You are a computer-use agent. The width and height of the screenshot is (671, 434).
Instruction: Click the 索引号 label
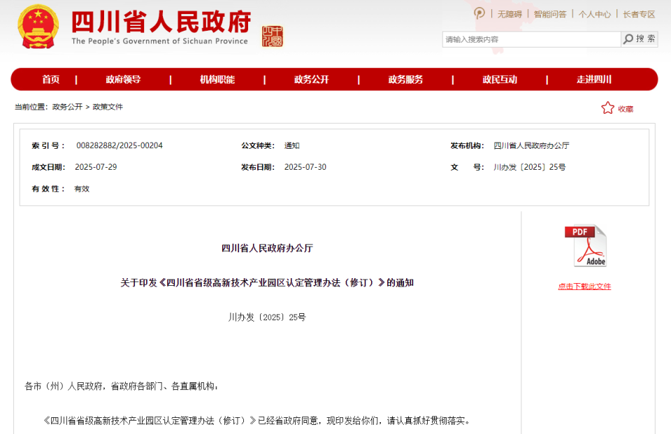48,145
